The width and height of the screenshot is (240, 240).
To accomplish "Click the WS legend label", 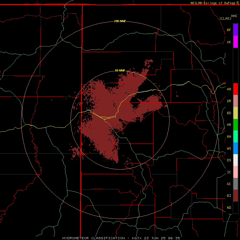I will (229, 149).
